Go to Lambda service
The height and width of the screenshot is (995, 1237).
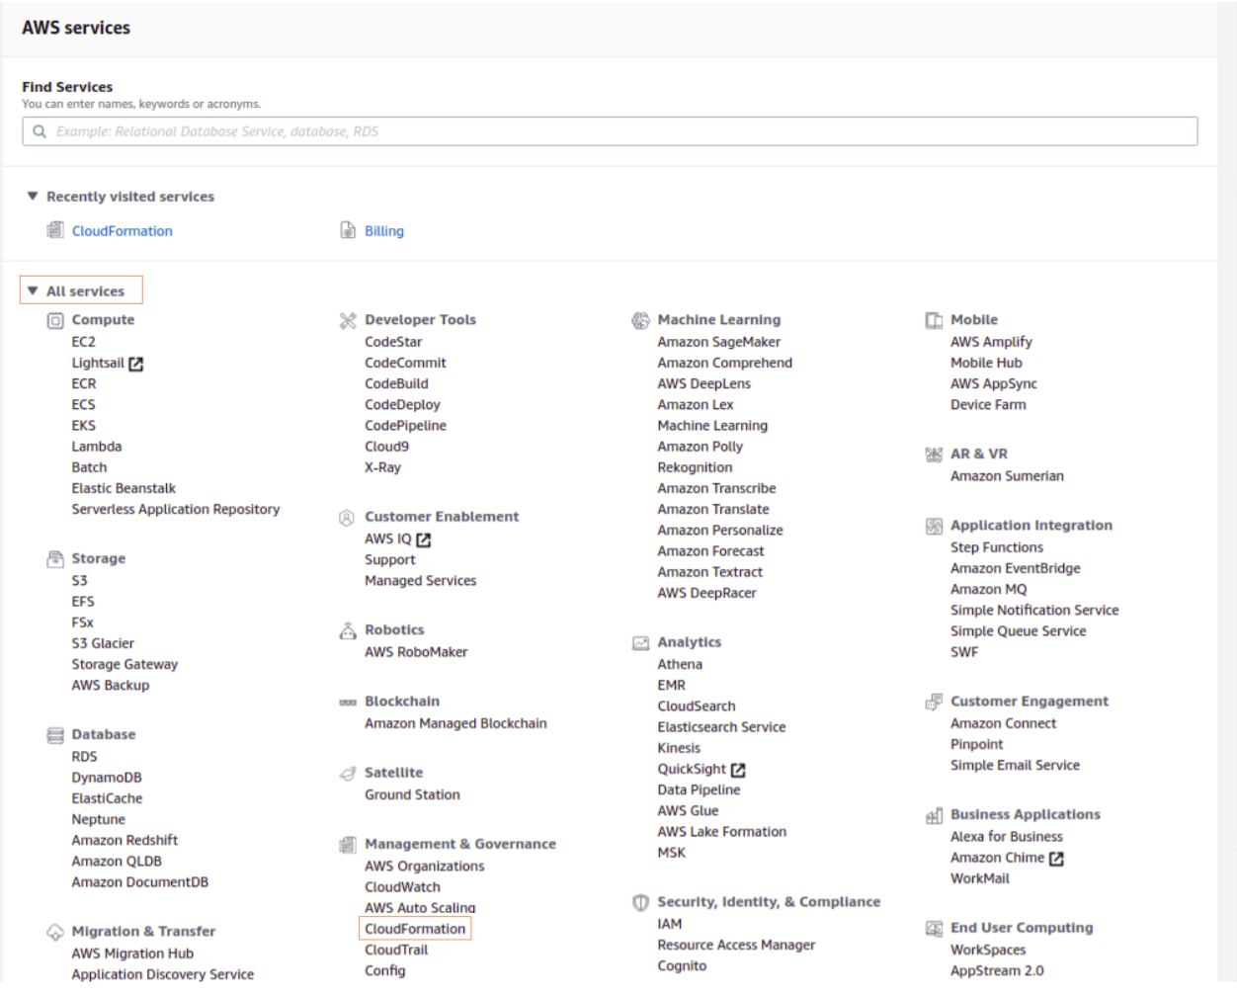pyautogui.click(x=96, y=447)
